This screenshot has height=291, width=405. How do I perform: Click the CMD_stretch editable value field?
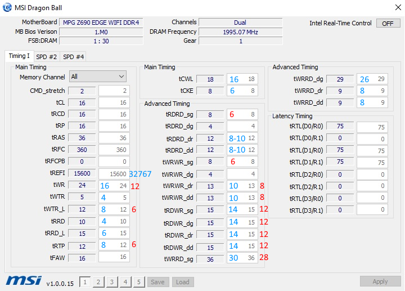pyautogui.click(x=114, y=91)
